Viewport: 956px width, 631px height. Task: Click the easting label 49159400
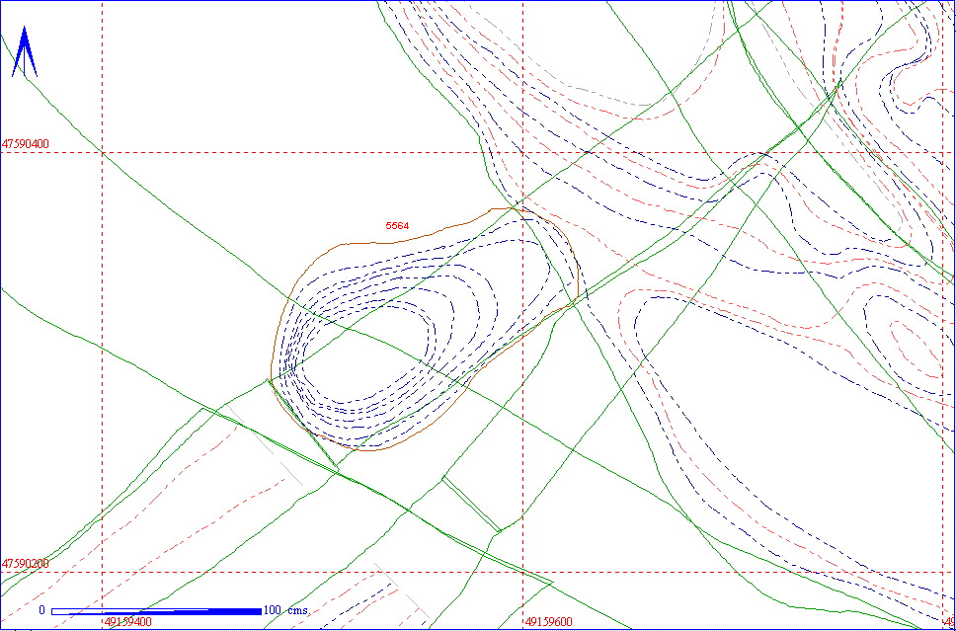128,622
